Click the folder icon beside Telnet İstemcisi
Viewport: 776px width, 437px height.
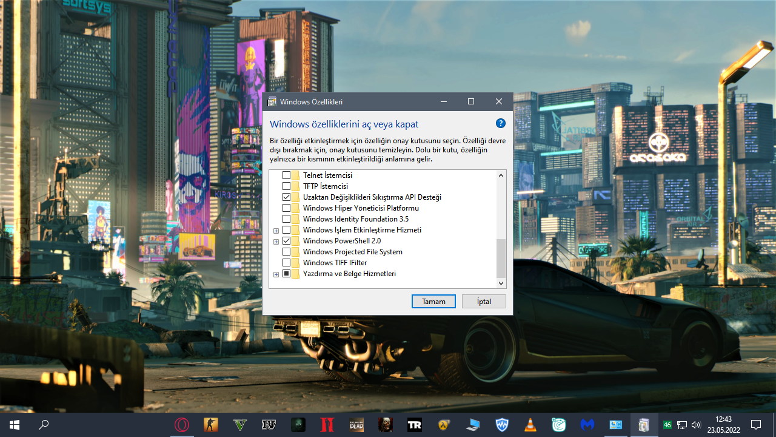coord(296,175)
